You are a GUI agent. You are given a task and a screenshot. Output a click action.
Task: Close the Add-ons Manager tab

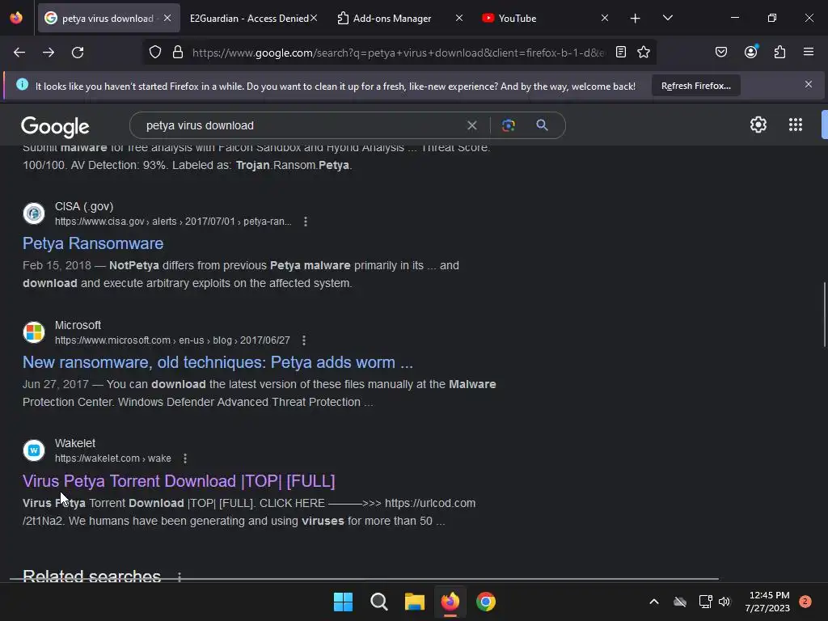[x=459, y=18]
